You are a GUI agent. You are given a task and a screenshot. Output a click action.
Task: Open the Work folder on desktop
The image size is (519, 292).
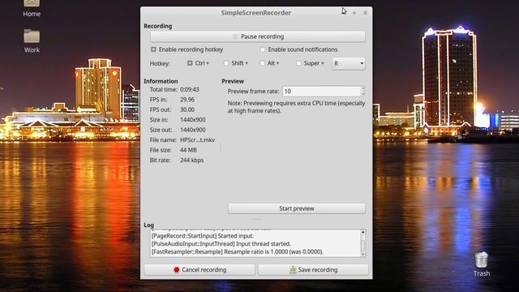pyautogui.click(x=32, y=41)
